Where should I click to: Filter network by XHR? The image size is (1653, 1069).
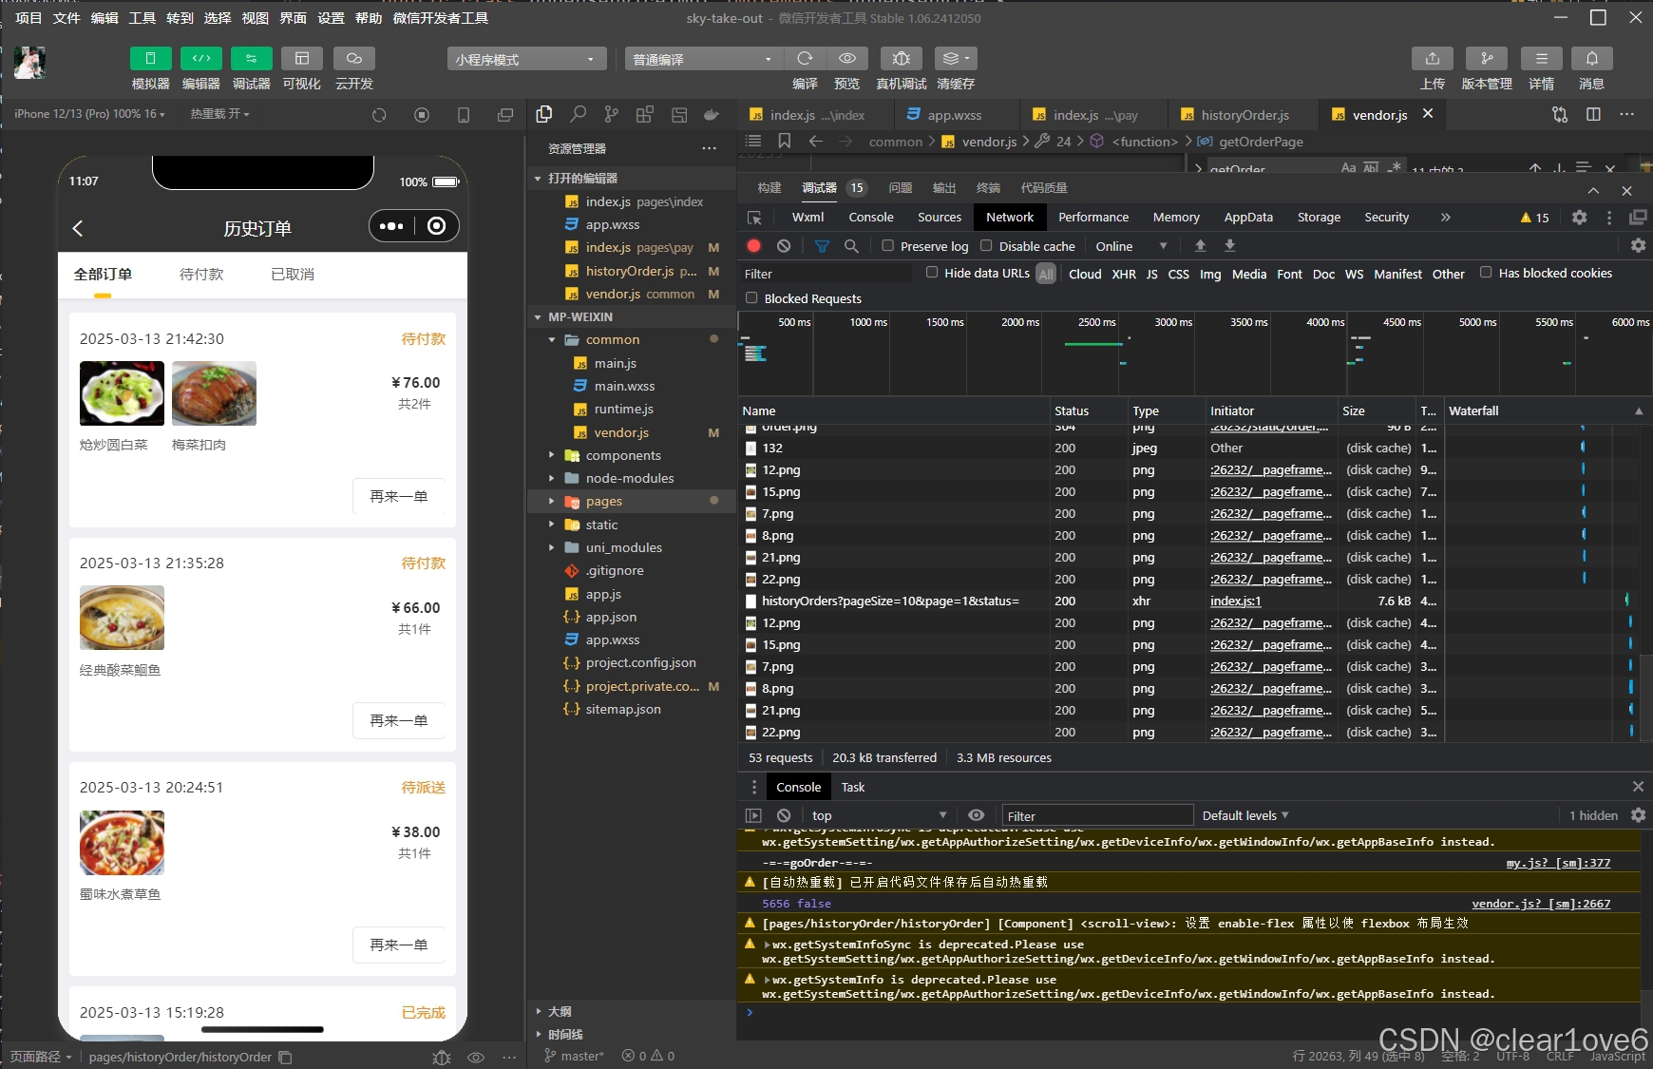pos(1124,274)
